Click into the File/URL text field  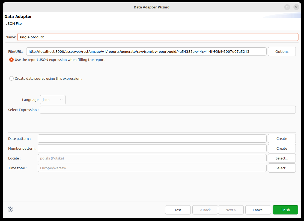click(x=146, y=51)
